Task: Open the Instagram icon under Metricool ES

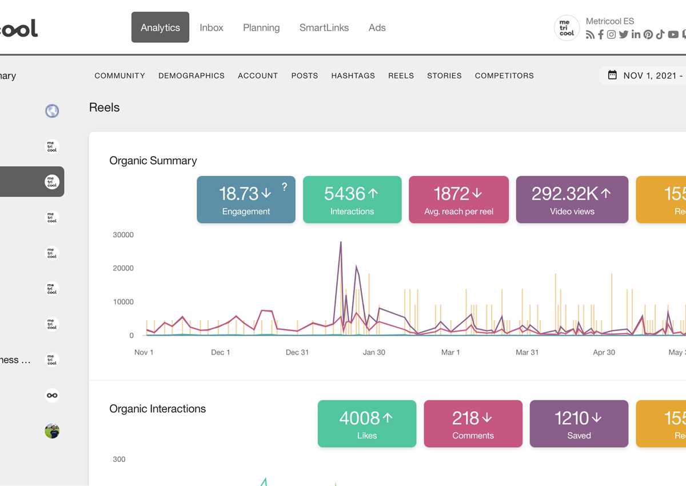Action: [611, 34]
